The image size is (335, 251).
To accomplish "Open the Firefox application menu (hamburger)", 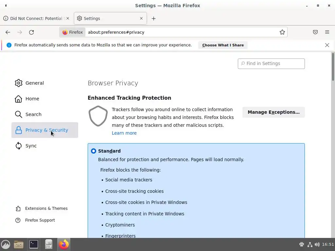I will 327,32.
